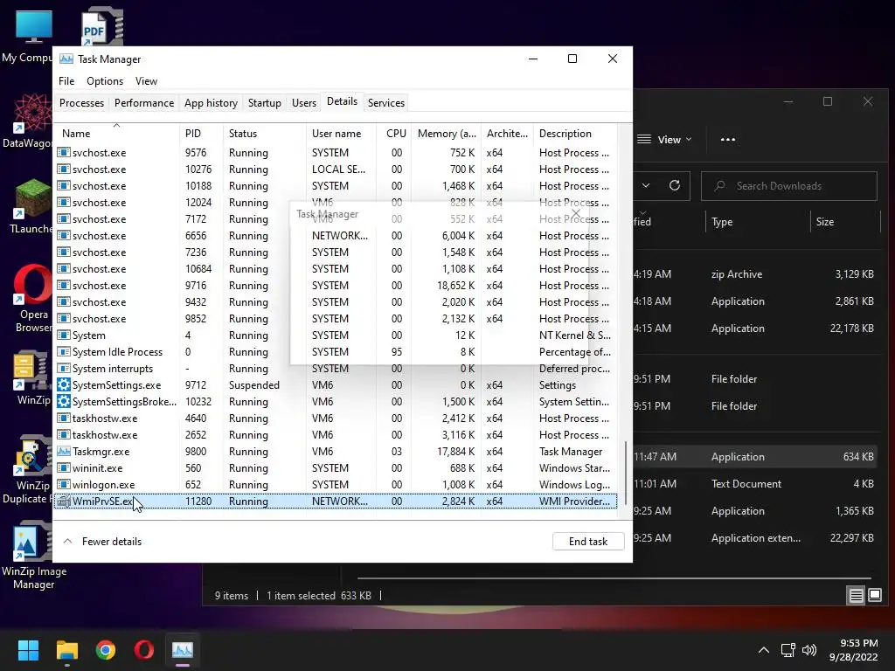Click the winlogon.exe process icon

point(63,485)
